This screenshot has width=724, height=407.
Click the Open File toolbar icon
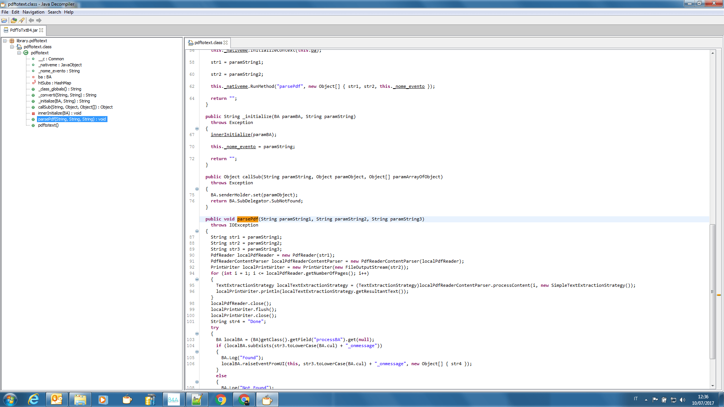tap(5, 20)
